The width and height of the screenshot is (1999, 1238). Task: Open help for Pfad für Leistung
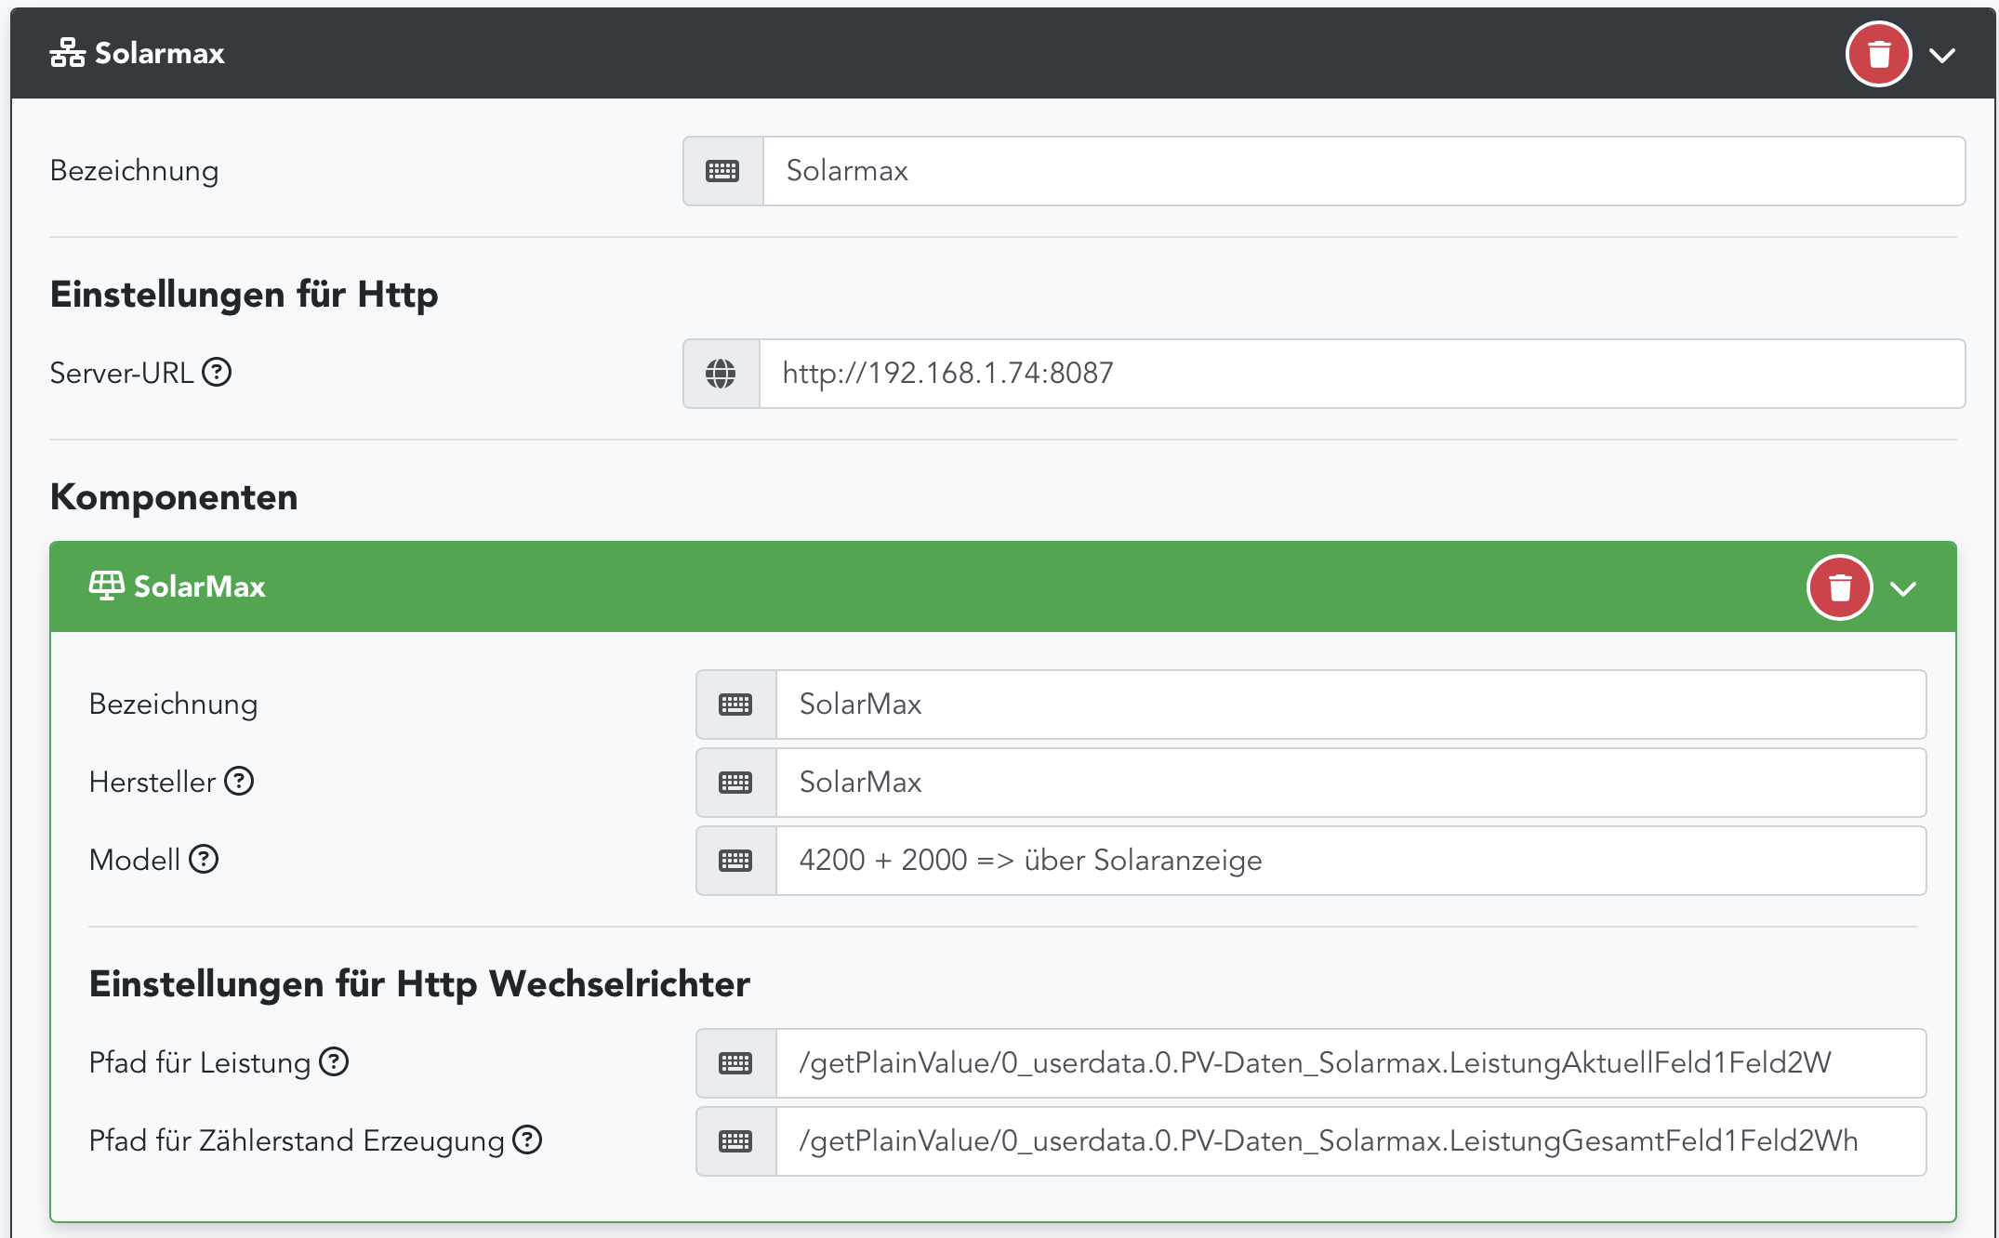[x=334, y=1061]
